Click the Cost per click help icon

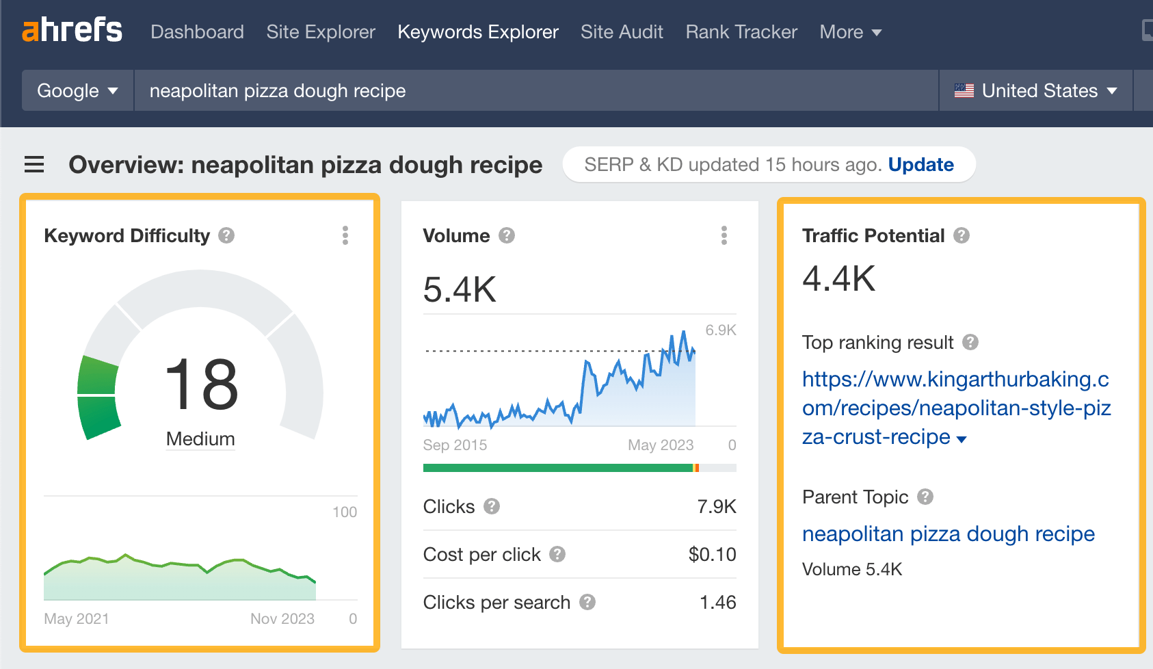555,555
